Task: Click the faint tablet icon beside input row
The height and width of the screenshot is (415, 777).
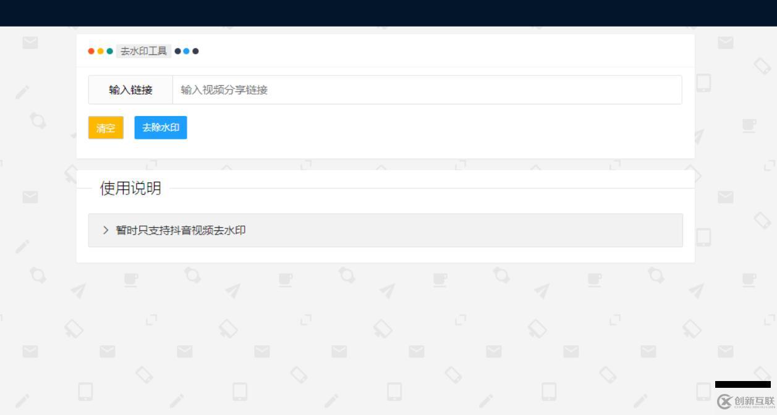Action: (703, 82)
